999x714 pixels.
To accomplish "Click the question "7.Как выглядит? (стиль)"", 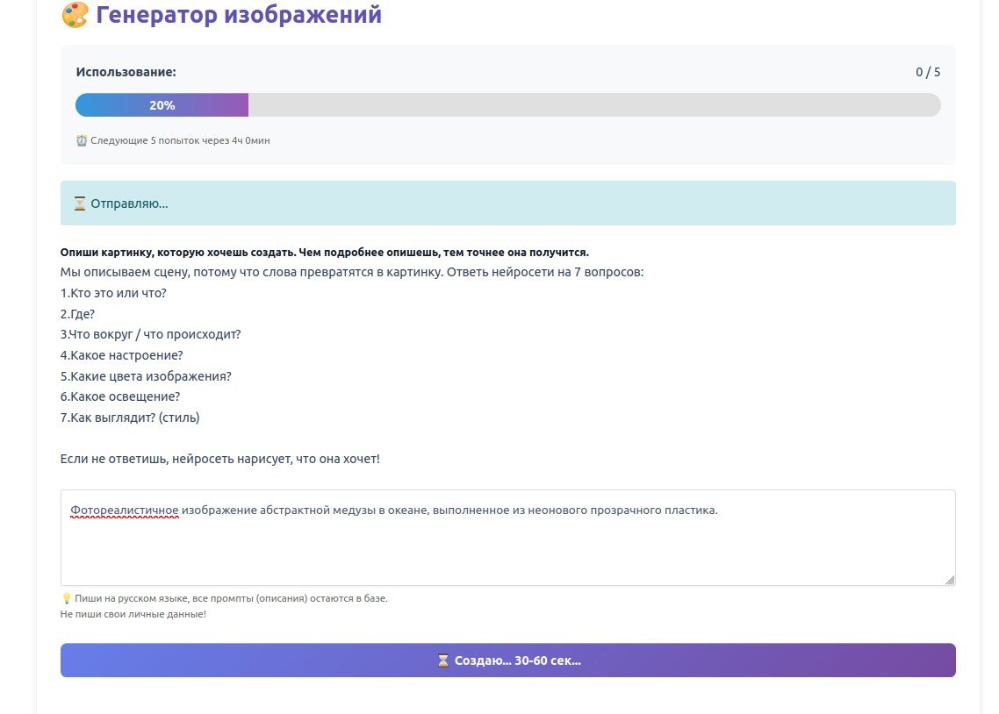I will 130,418.
